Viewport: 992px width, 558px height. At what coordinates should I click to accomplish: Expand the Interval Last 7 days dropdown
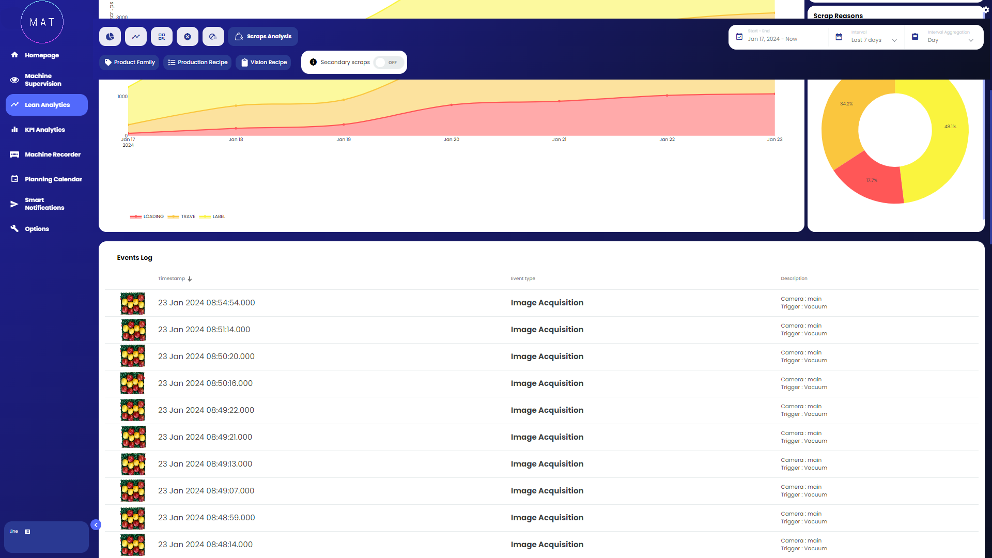click(873, 40)
